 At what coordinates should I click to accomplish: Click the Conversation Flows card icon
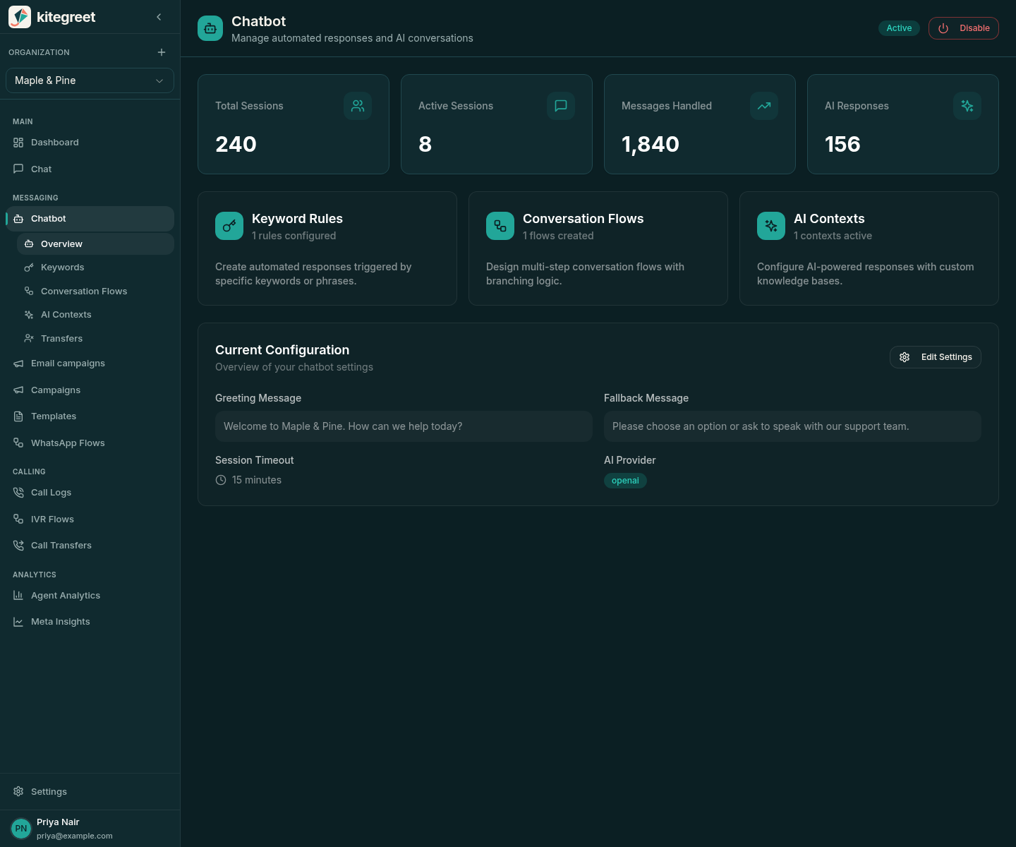[500, 226]
